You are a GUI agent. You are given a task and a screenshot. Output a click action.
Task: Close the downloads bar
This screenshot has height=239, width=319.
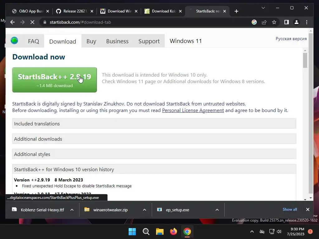tap(307, 209)
